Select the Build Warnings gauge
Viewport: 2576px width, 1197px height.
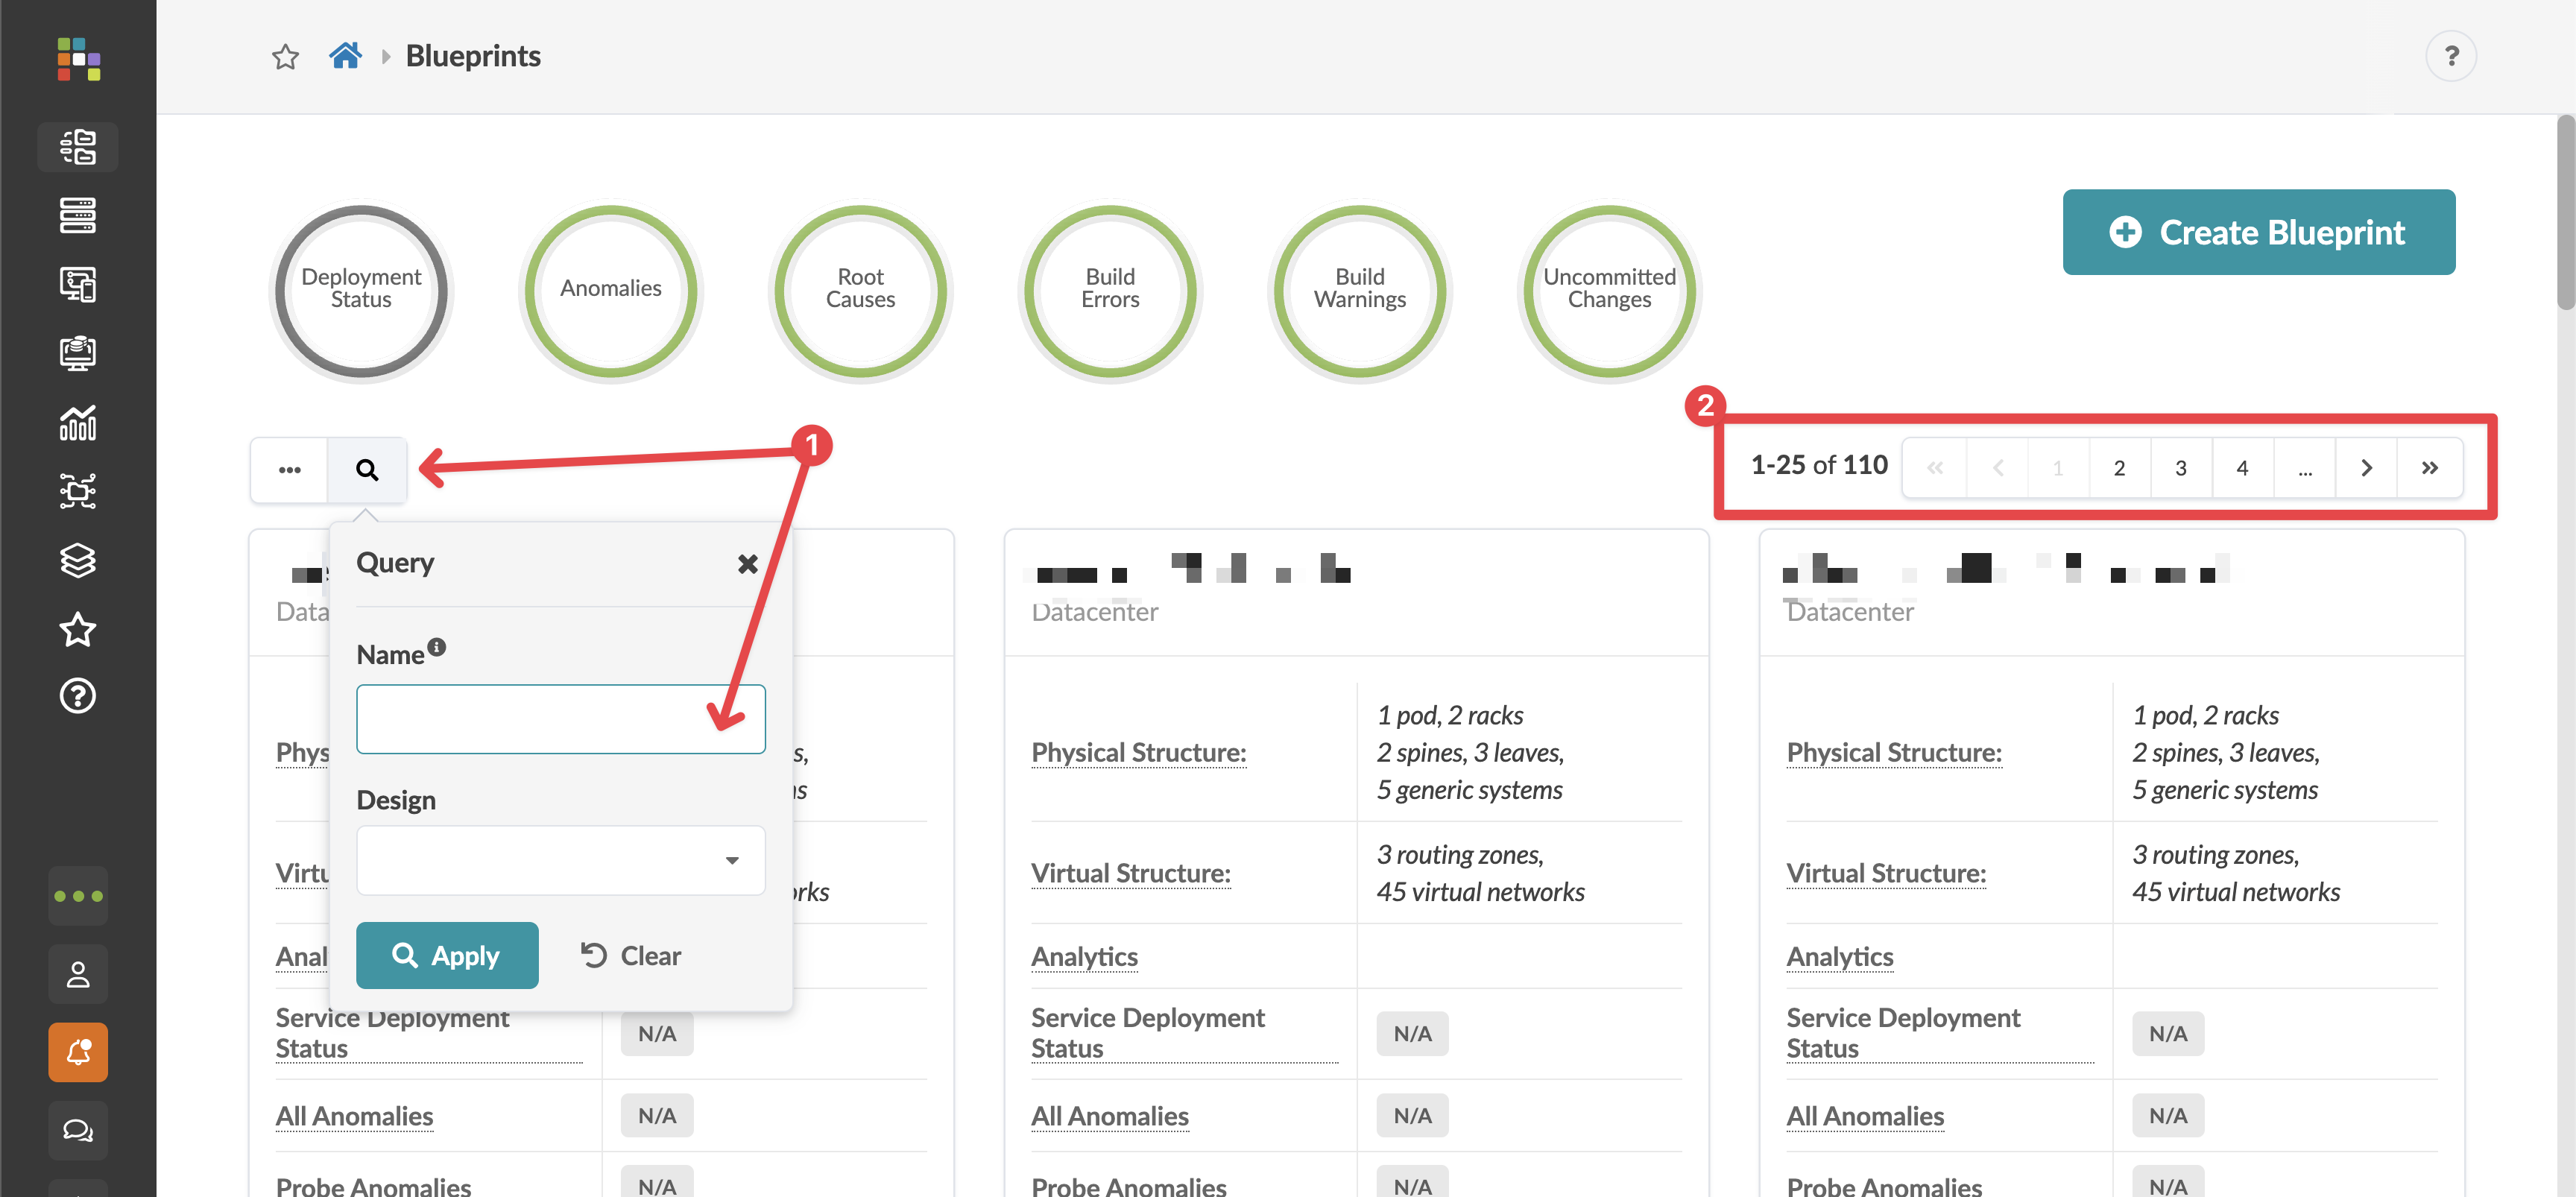click(x=1360, y=292)
